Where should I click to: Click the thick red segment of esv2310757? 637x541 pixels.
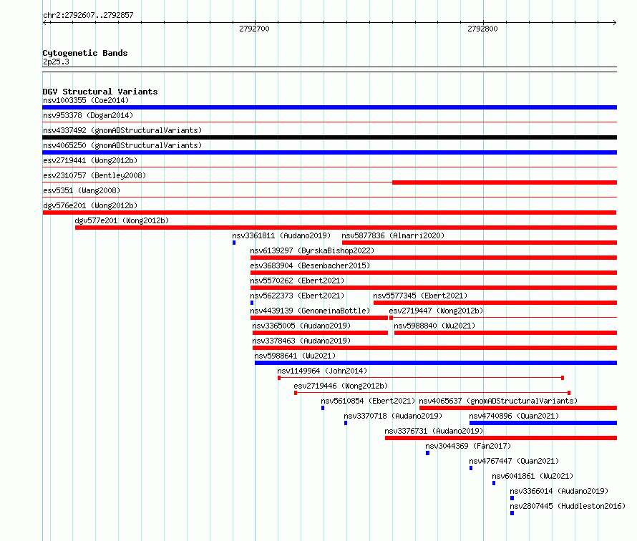click(505, 182)
